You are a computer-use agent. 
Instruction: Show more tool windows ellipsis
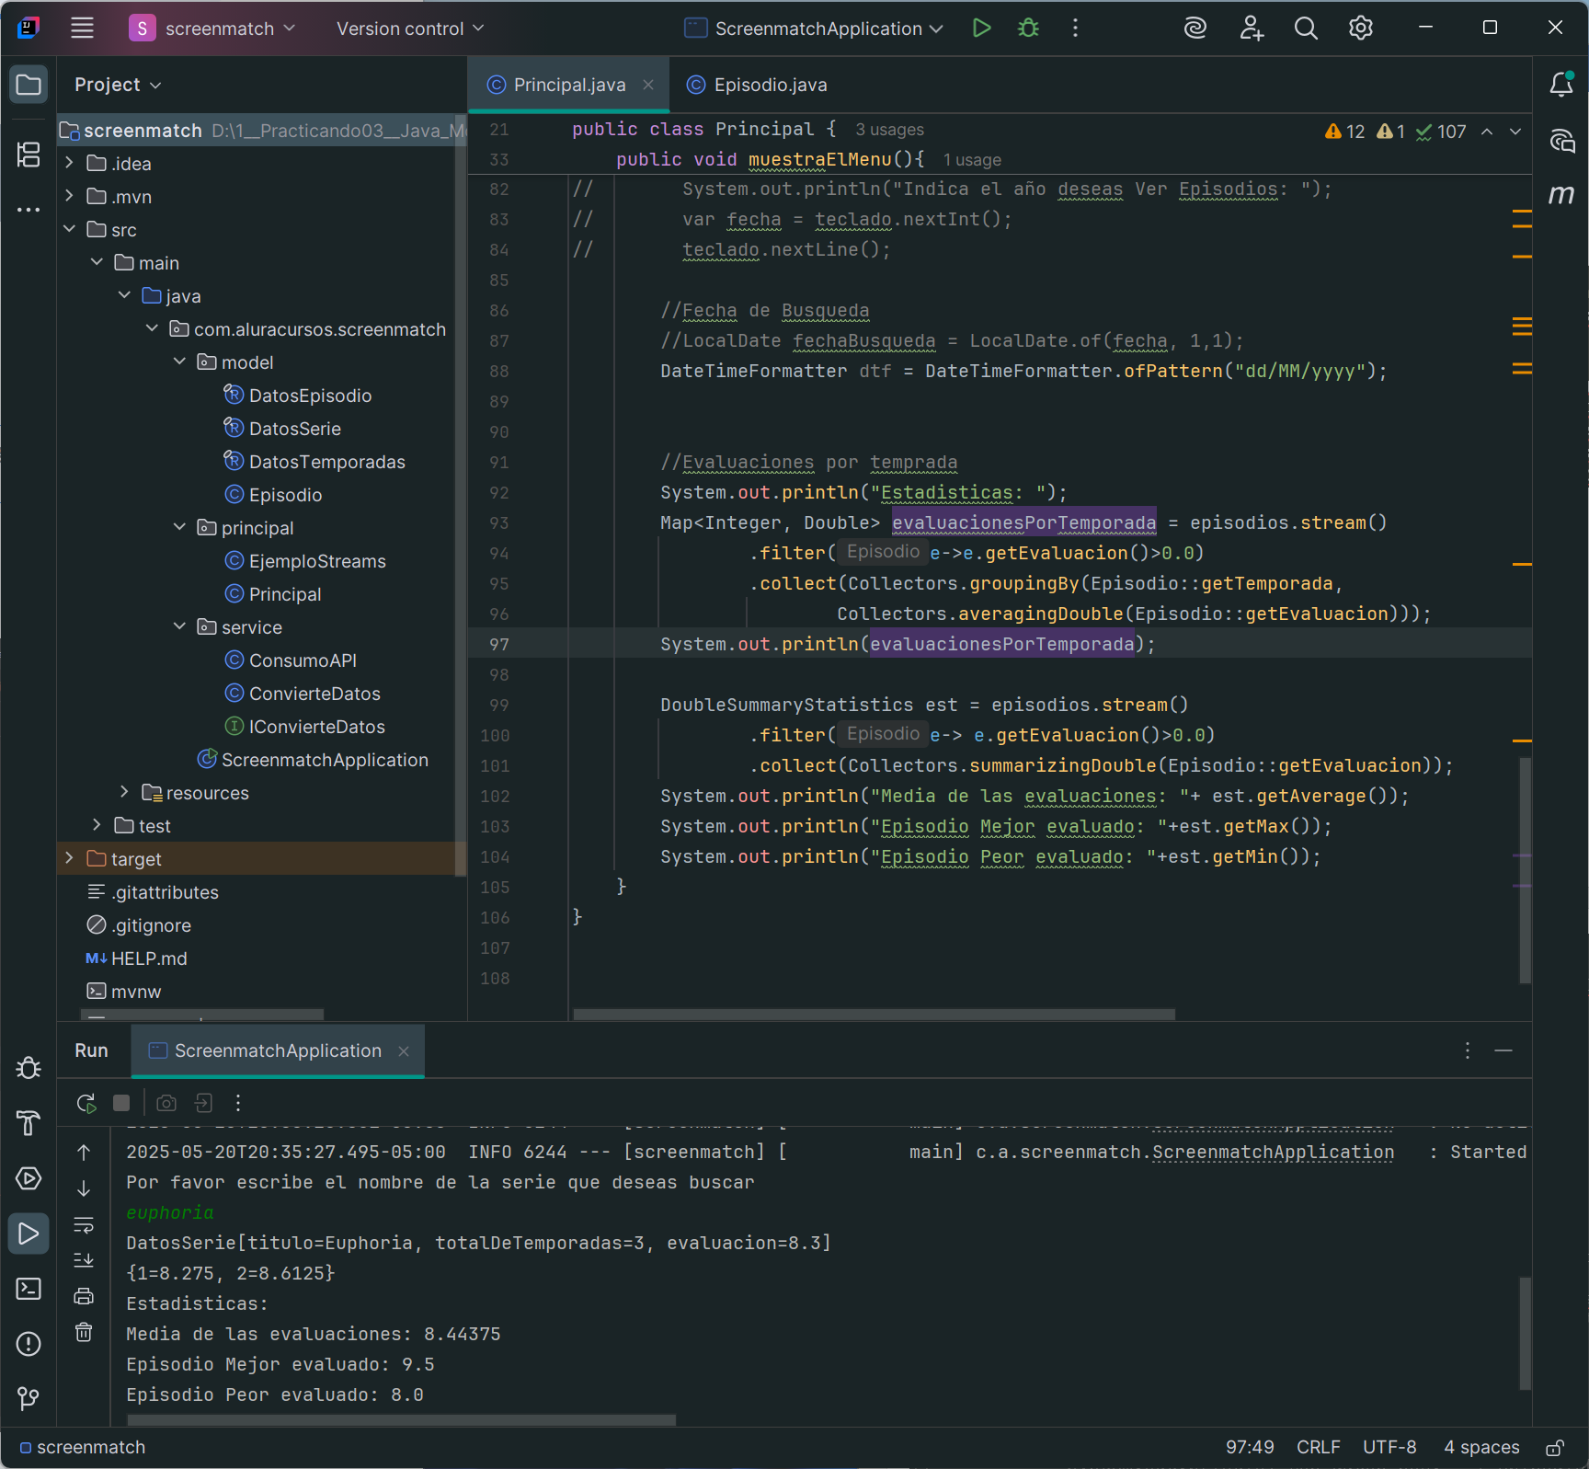pos(29,210)
